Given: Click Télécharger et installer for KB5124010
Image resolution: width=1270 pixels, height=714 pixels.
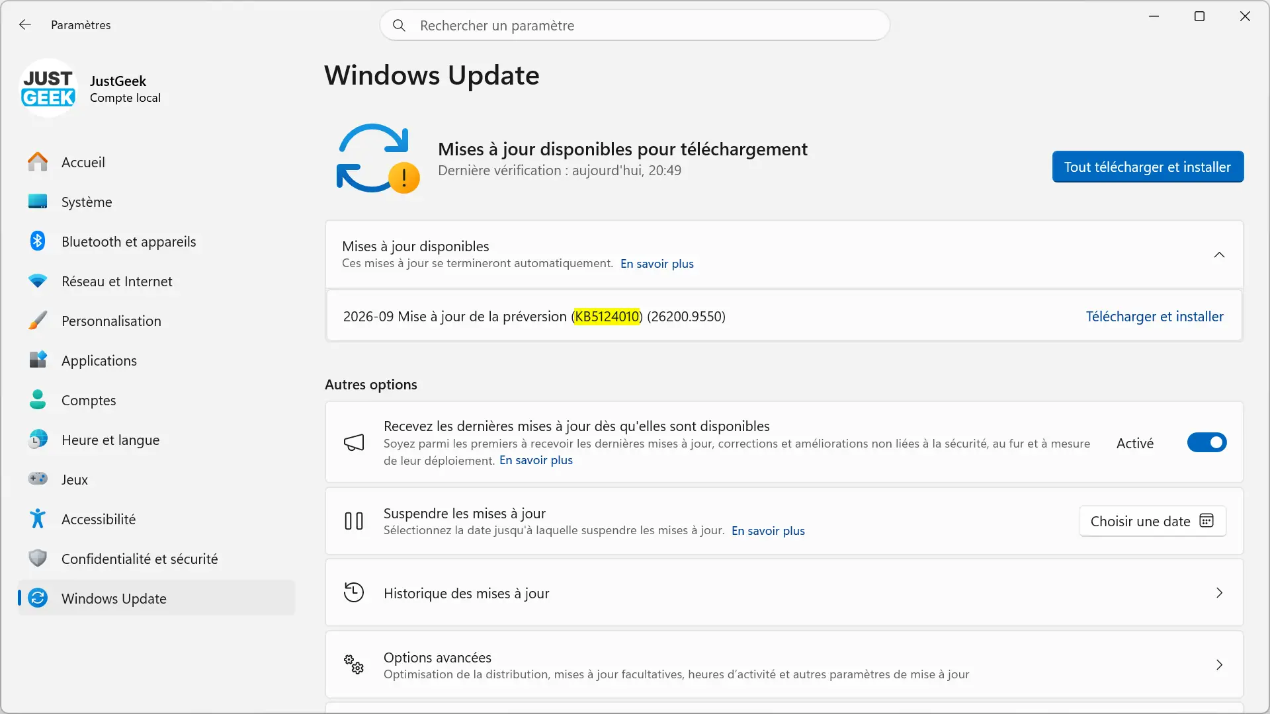Looking at the screenshot, I should click(x=1154, y=316).
